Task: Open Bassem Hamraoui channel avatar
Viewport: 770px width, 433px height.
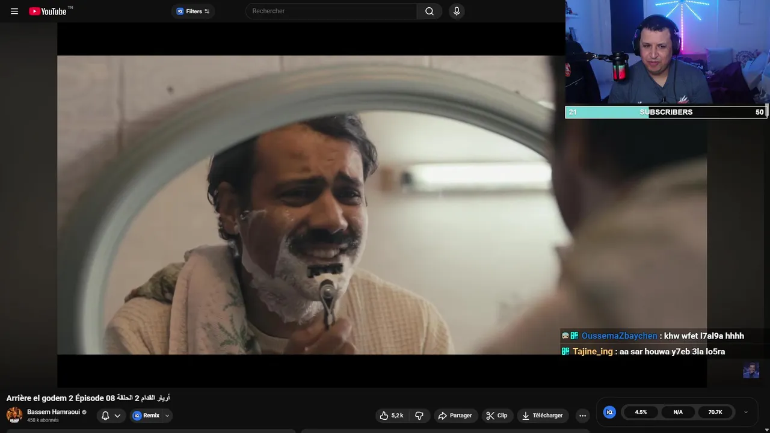Action: point(14,415)
